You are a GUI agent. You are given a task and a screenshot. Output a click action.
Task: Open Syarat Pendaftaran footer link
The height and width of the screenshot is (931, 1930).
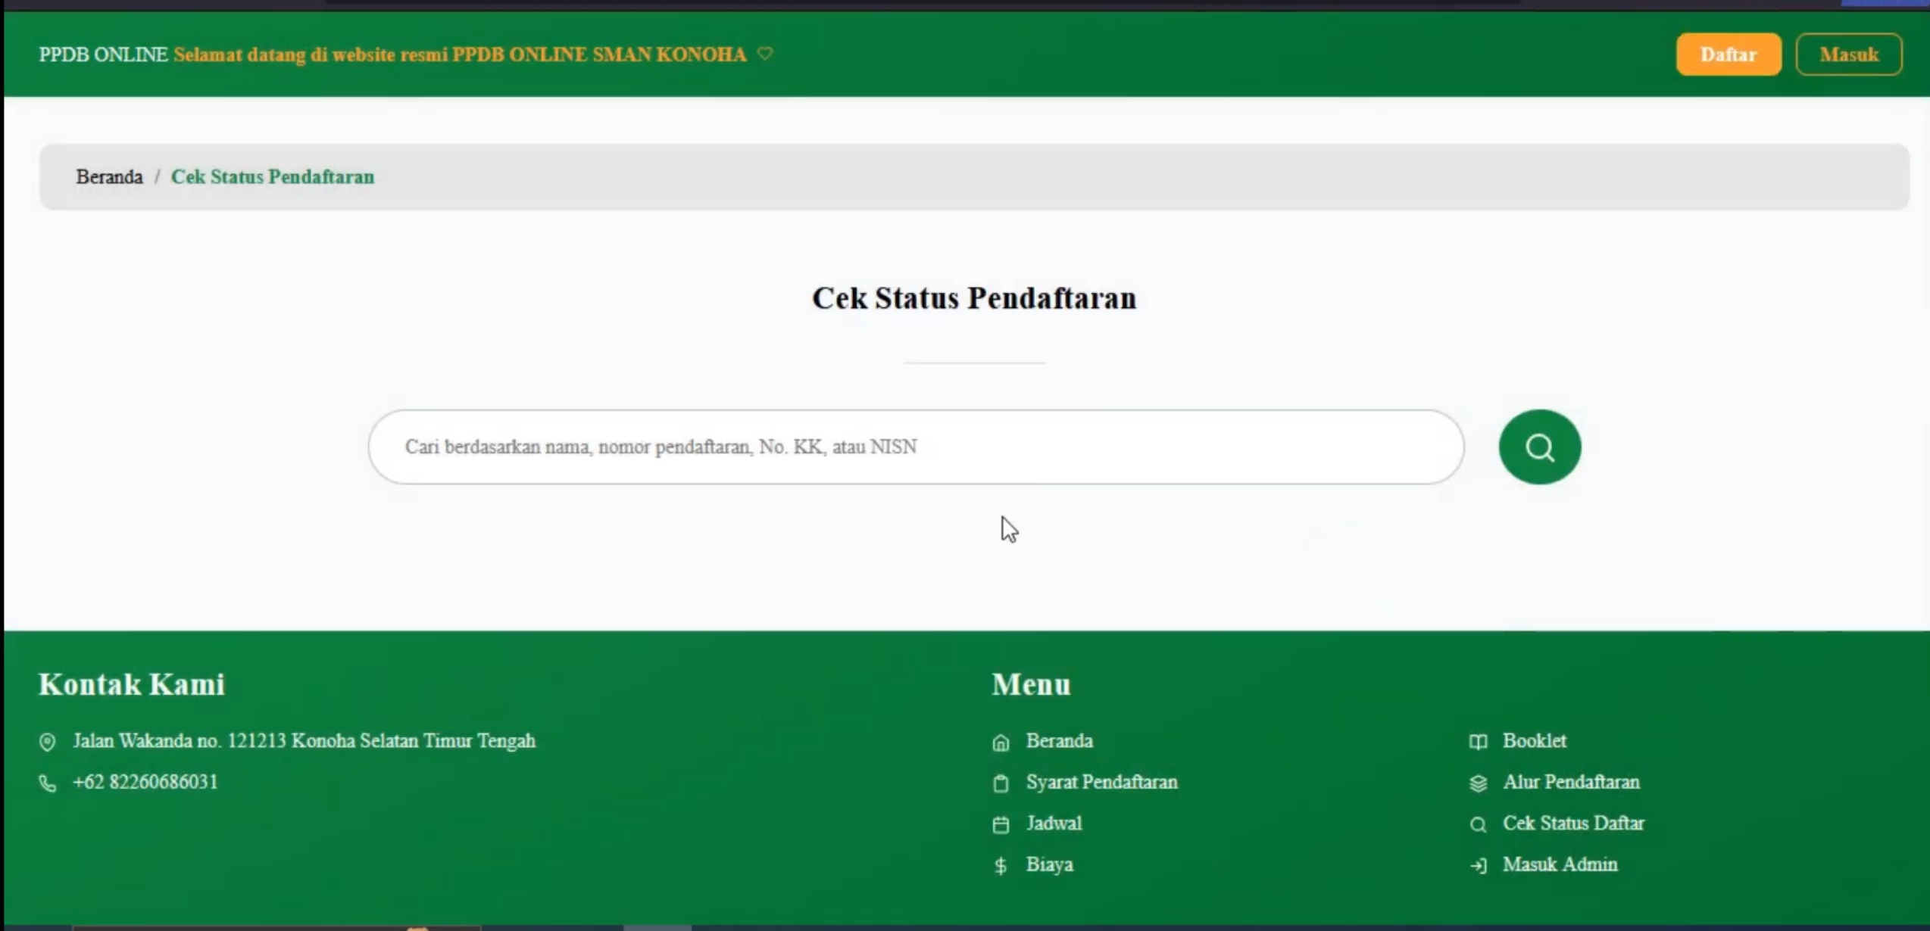pyautogui.click(x=1101, y=782)
